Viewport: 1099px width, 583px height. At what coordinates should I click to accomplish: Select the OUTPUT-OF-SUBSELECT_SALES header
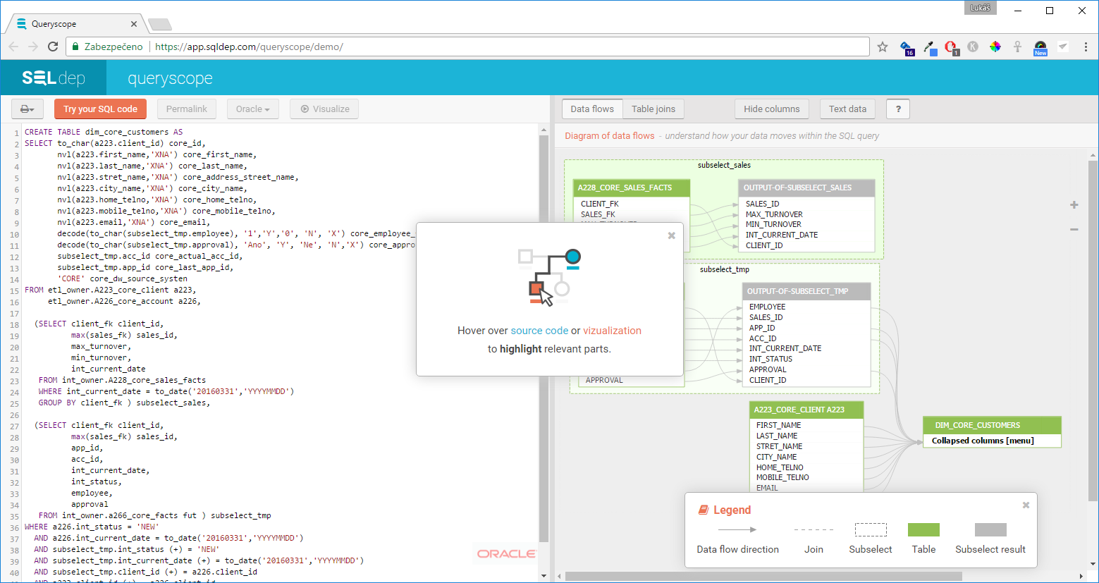pos(806,188)
